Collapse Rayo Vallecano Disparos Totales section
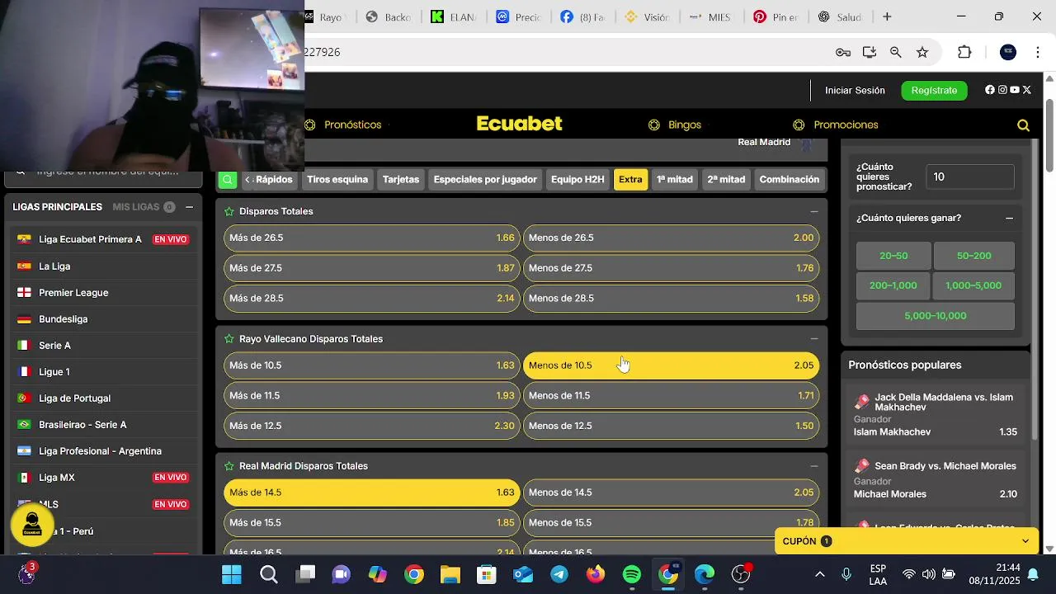Image resolution: width=1056 pixels, height=594 pixels. click(814, 339)
